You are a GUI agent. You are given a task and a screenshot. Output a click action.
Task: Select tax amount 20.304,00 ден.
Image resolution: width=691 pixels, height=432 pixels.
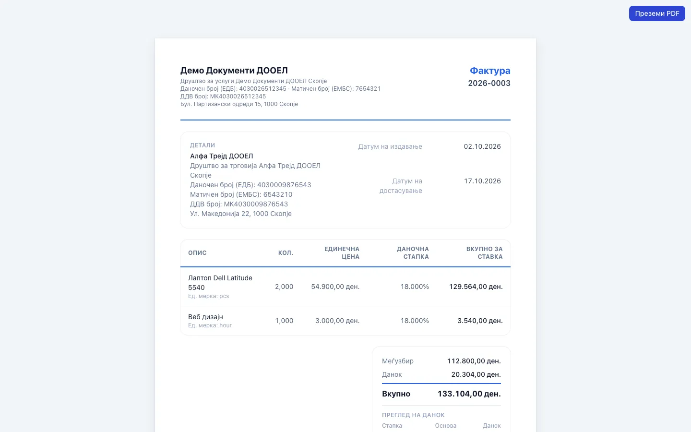(476, 374)
